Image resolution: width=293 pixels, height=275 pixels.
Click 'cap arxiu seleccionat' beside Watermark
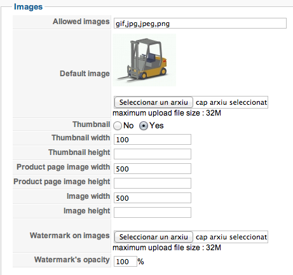click(x=231, y=237)
